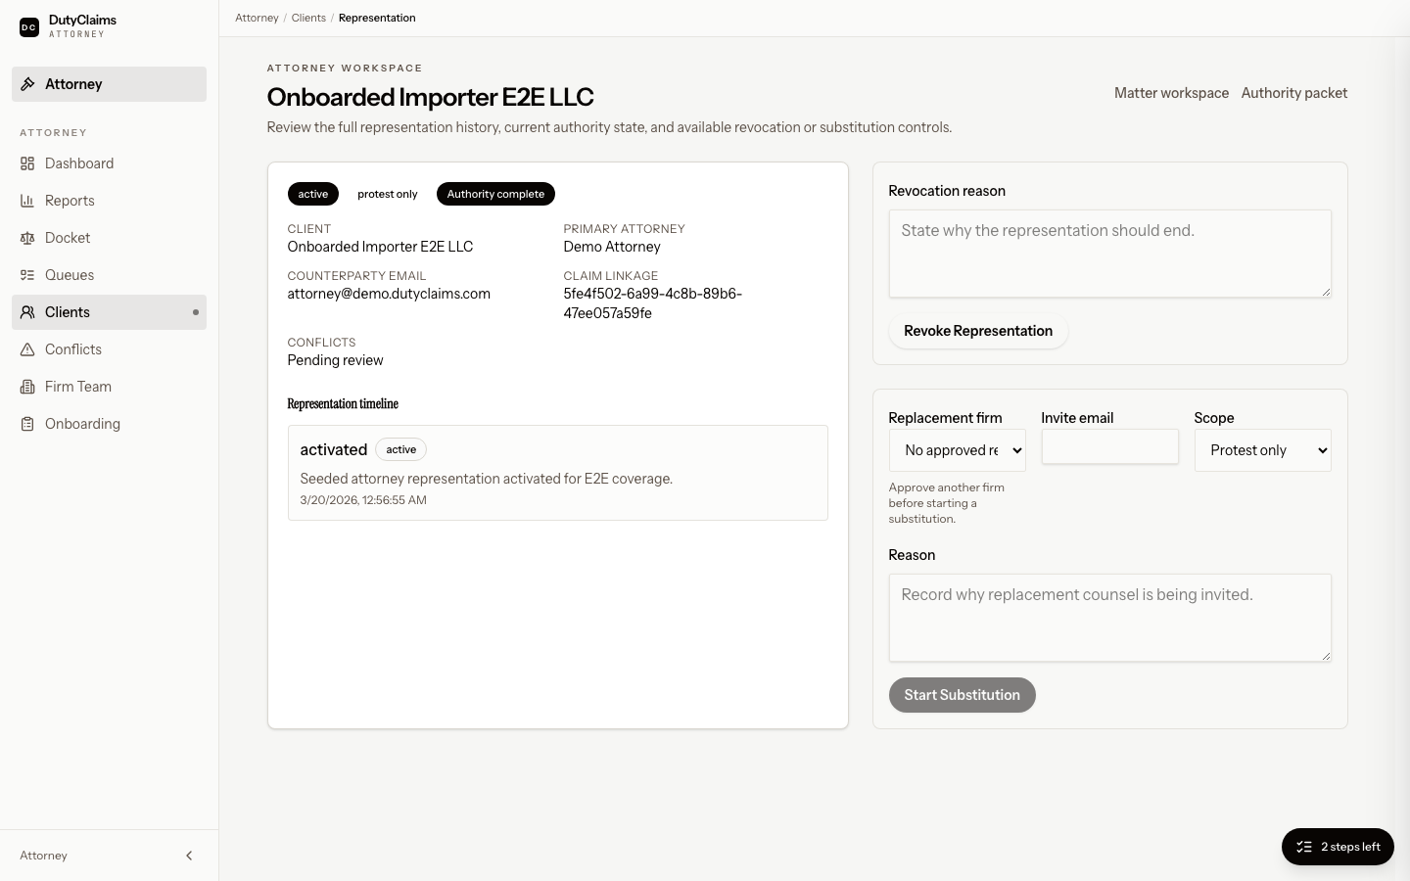The height and width of the screenshot is (881, 1410).
Task: Click the active badge beside activated
Action: [x=401, y=449]
